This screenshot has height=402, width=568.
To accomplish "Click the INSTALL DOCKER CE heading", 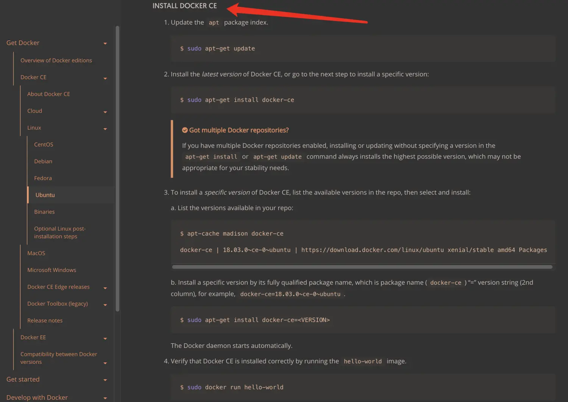I will (x=185, y=6).
